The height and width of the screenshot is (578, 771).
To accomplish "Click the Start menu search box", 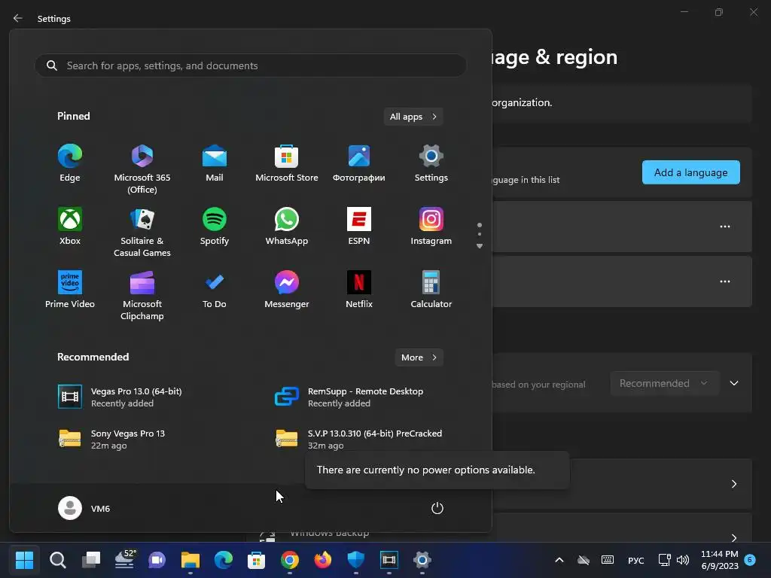I will (x=250, y=65).
